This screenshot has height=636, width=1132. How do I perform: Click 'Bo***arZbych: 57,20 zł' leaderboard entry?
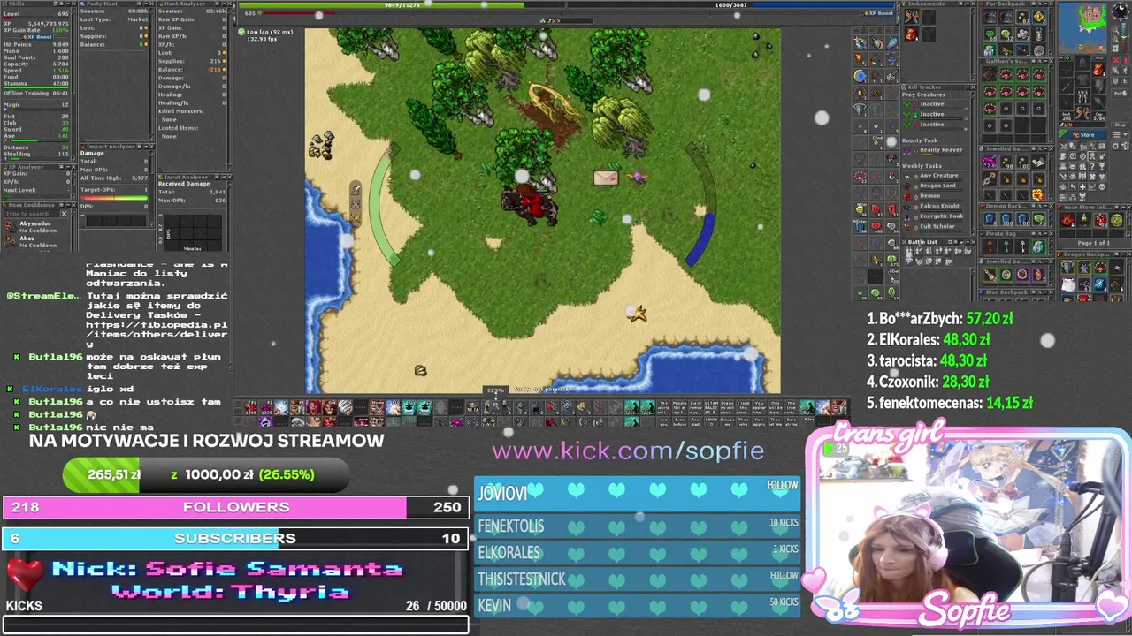coord(940,318)
